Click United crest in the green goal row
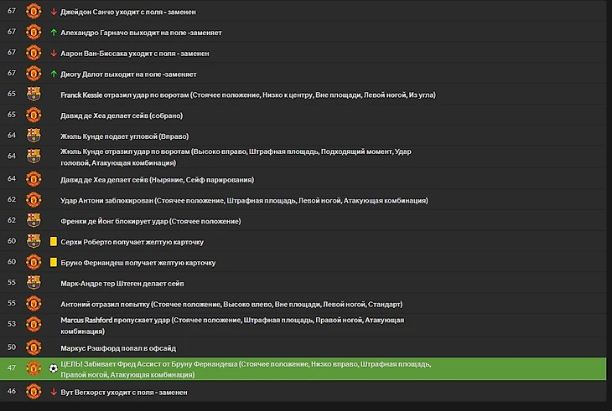The width and height of the screenshot is (612, 411). click(34, 368)
